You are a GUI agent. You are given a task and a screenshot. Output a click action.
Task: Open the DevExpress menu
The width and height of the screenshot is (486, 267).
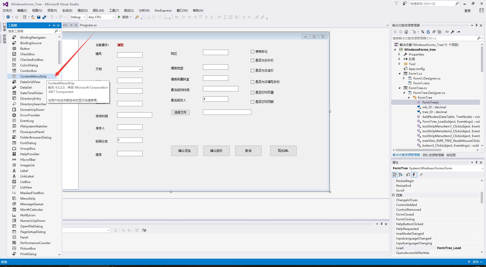coord(163,11)
